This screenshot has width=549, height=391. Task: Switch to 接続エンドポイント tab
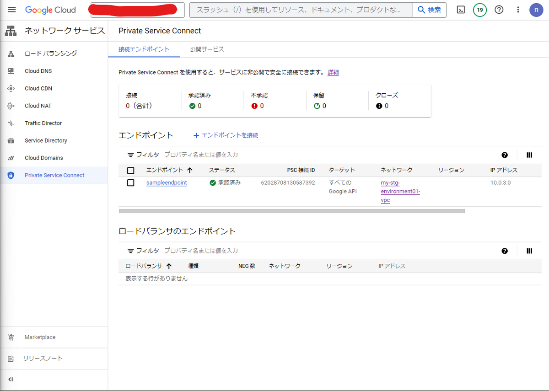point(144,49)
